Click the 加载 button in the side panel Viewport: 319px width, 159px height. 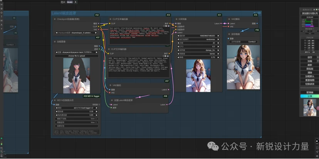(x=309, y=61)
